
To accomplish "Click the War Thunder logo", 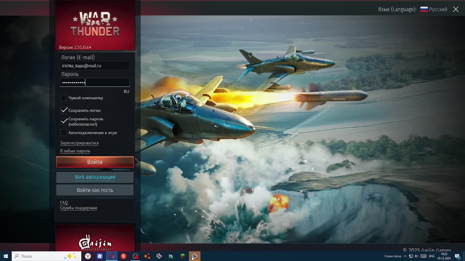I will pyautogui.click(x=95, y=24).
